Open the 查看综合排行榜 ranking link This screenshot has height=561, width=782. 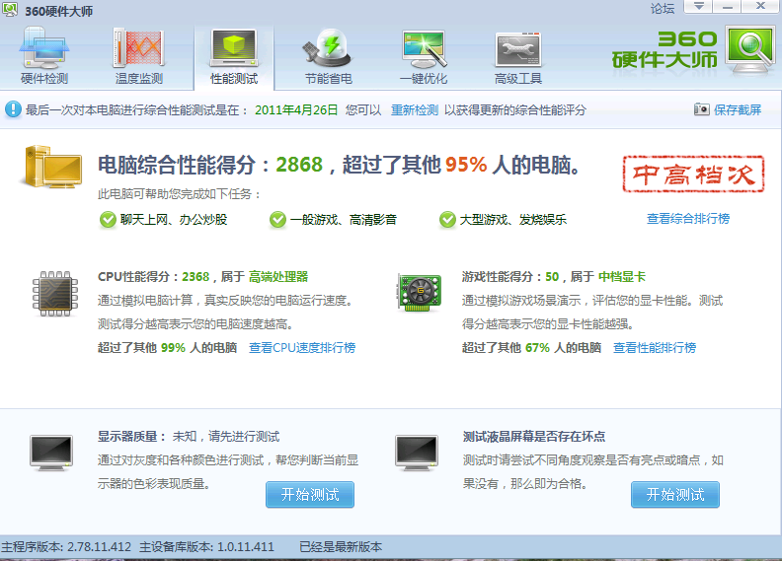[688, 219]
